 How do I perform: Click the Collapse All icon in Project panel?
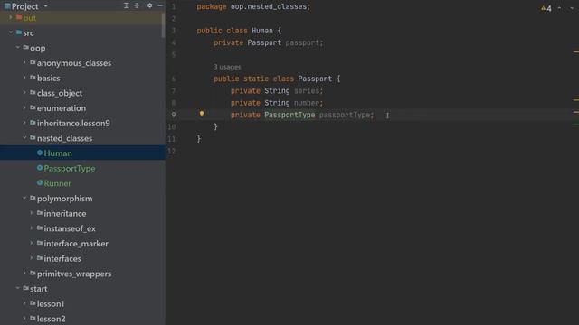click(x=137, y=5)
